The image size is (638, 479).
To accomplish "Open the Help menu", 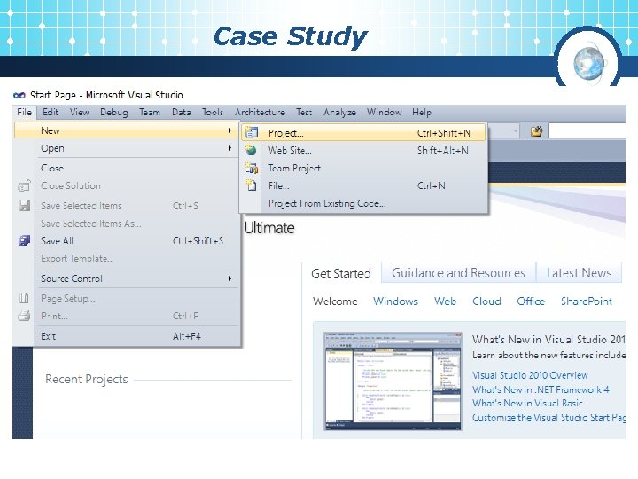I will [x=422, y=112].
